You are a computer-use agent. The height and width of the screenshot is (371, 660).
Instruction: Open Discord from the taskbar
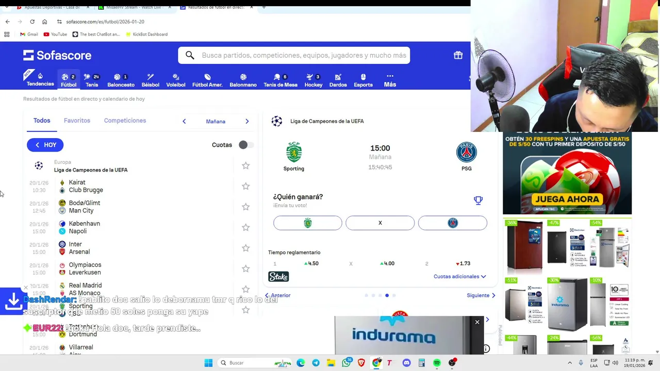tap(406, 363)
